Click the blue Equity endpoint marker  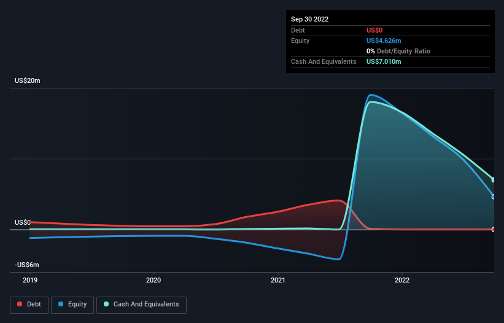click(x=494, y=197)
